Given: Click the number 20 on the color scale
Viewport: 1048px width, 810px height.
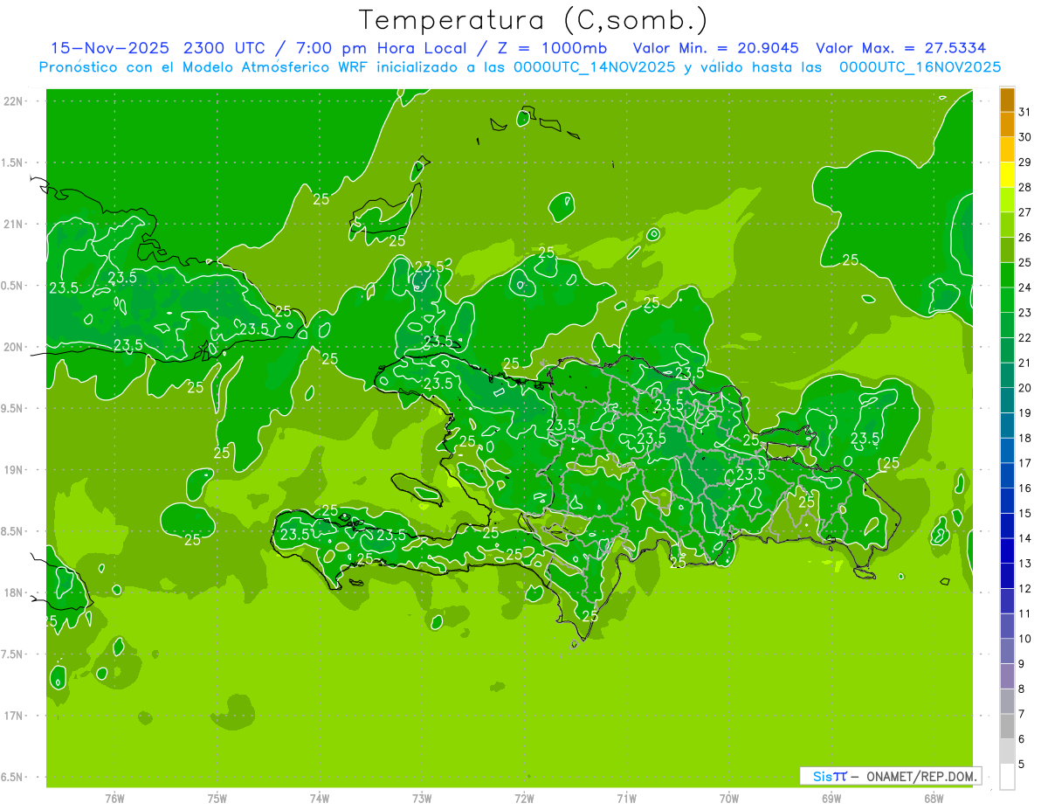Looking at the screenshot, I should click(1024, 388).
